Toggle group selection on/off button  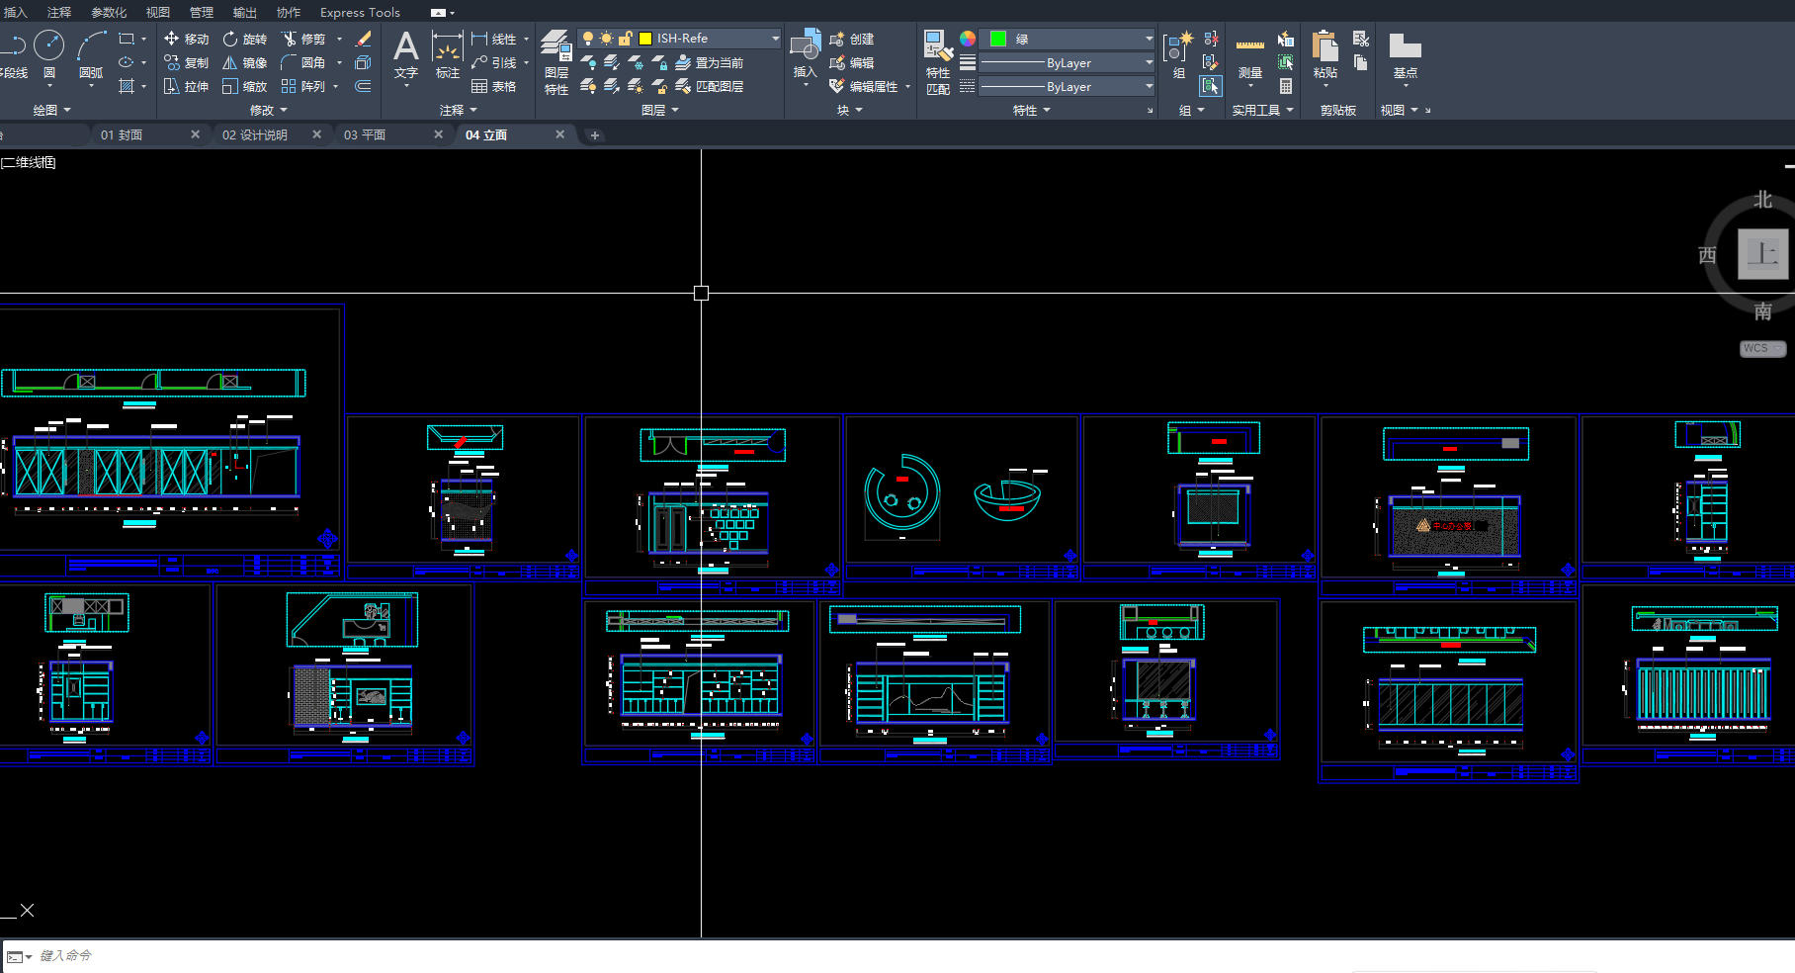(x=1211, y=86)
